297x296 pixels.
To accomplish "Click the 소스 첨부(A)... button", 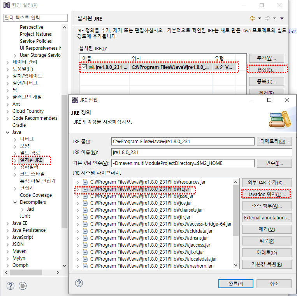I will (267, 206).
